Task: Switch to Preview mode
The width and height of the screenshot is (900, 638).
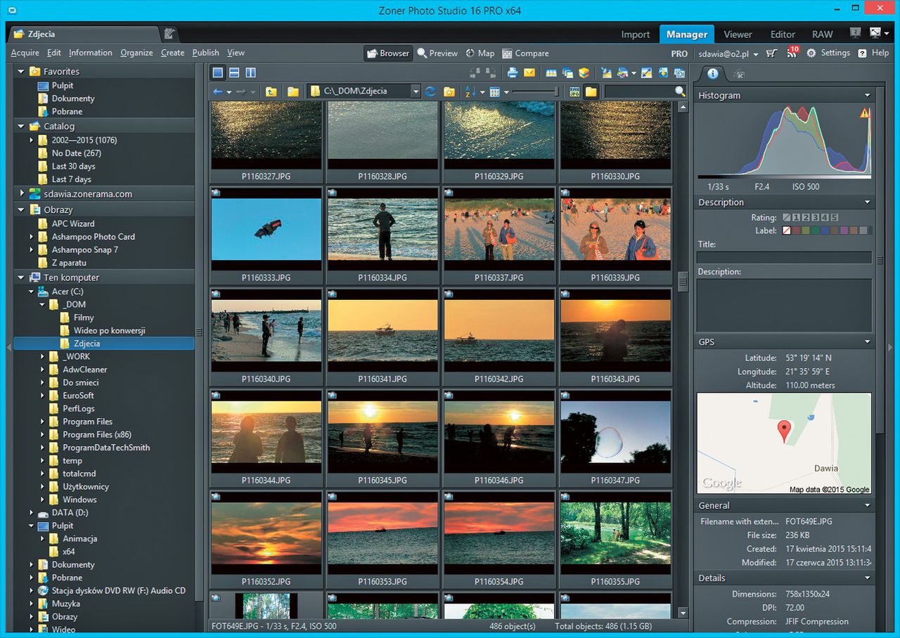Action: [437, 53]
